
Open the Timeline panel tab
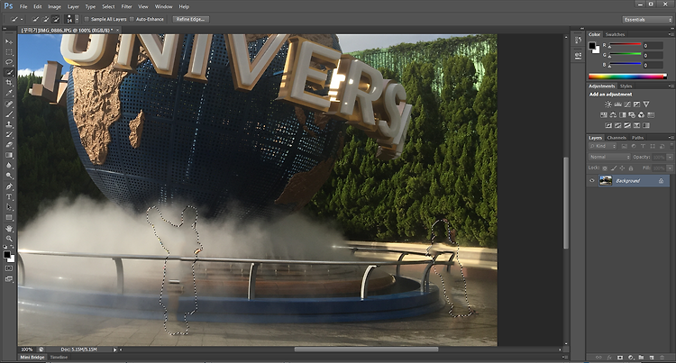[x=59, y=358]
